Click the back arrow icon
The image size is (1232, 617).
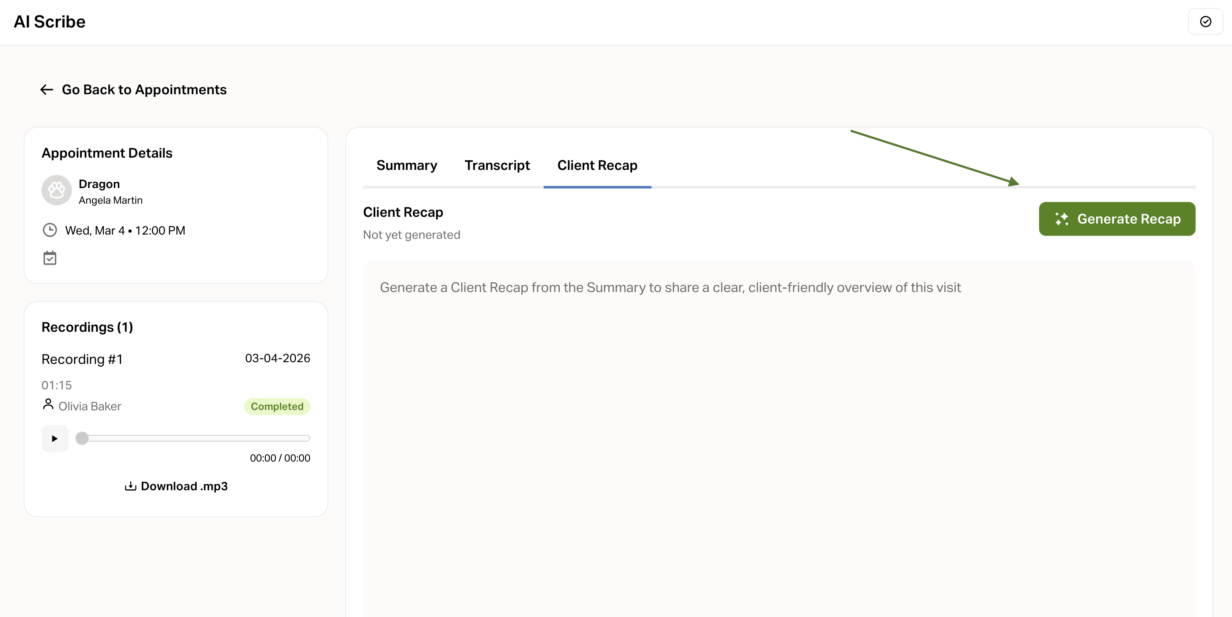(47, 90)
